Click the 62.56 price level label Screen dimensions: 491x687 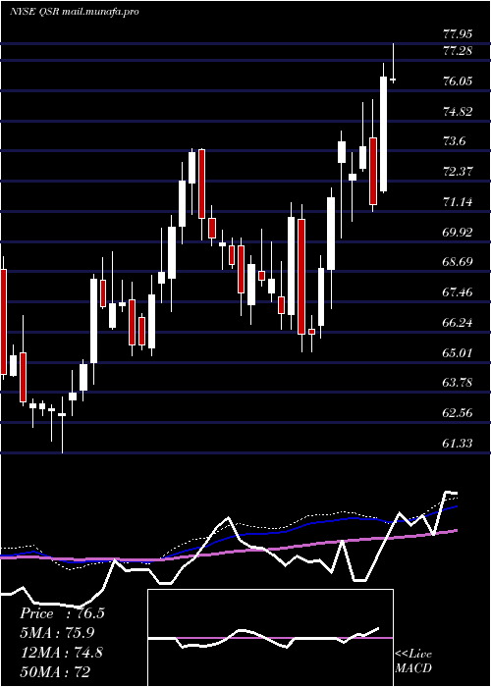(x=460, y=413)
